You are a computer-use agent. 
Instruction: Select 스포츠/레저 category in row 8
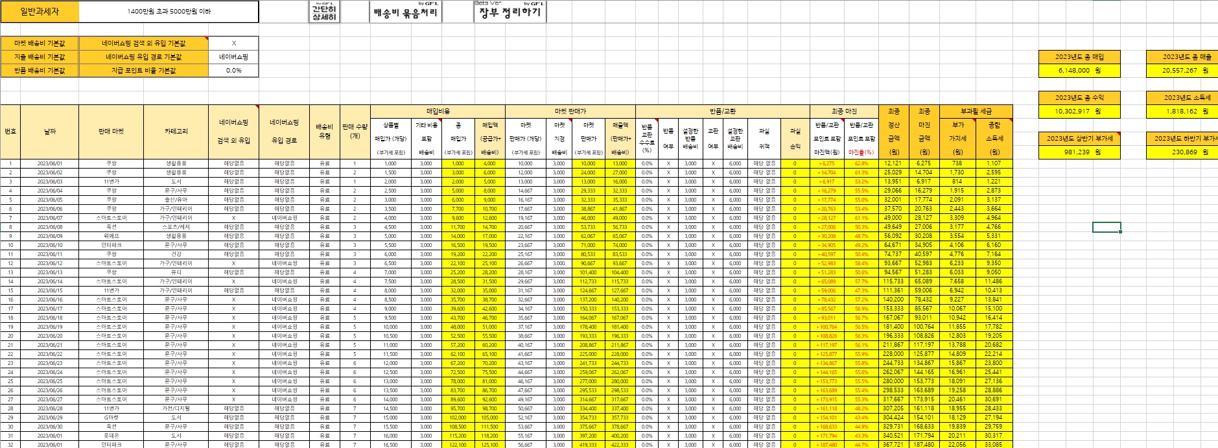[176, 227]
